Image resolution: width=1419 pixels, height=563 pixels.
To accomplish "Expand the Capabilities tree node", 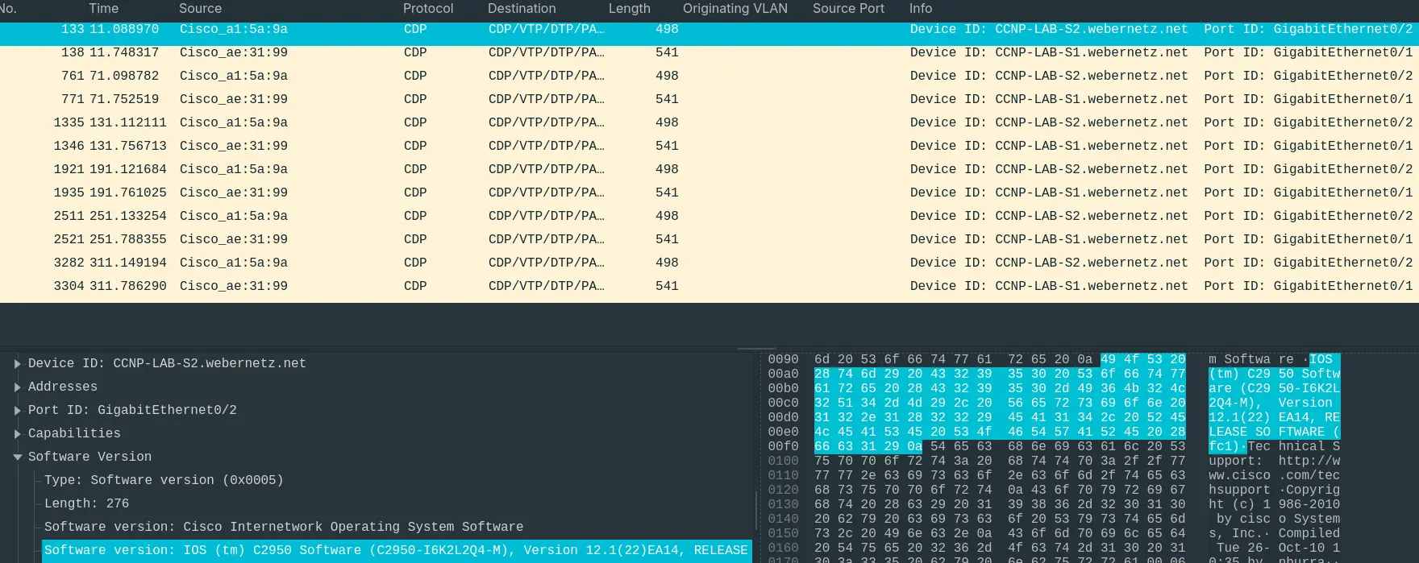I will (17, 433).
